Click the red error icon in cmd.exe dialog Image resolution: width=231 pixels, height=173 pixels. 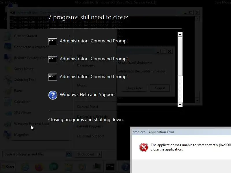(x=144, y=147)
